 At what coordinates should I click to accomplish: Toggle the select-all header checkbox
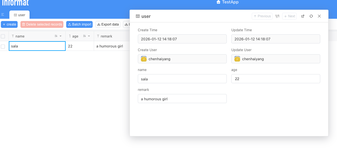tap(3, 36)
